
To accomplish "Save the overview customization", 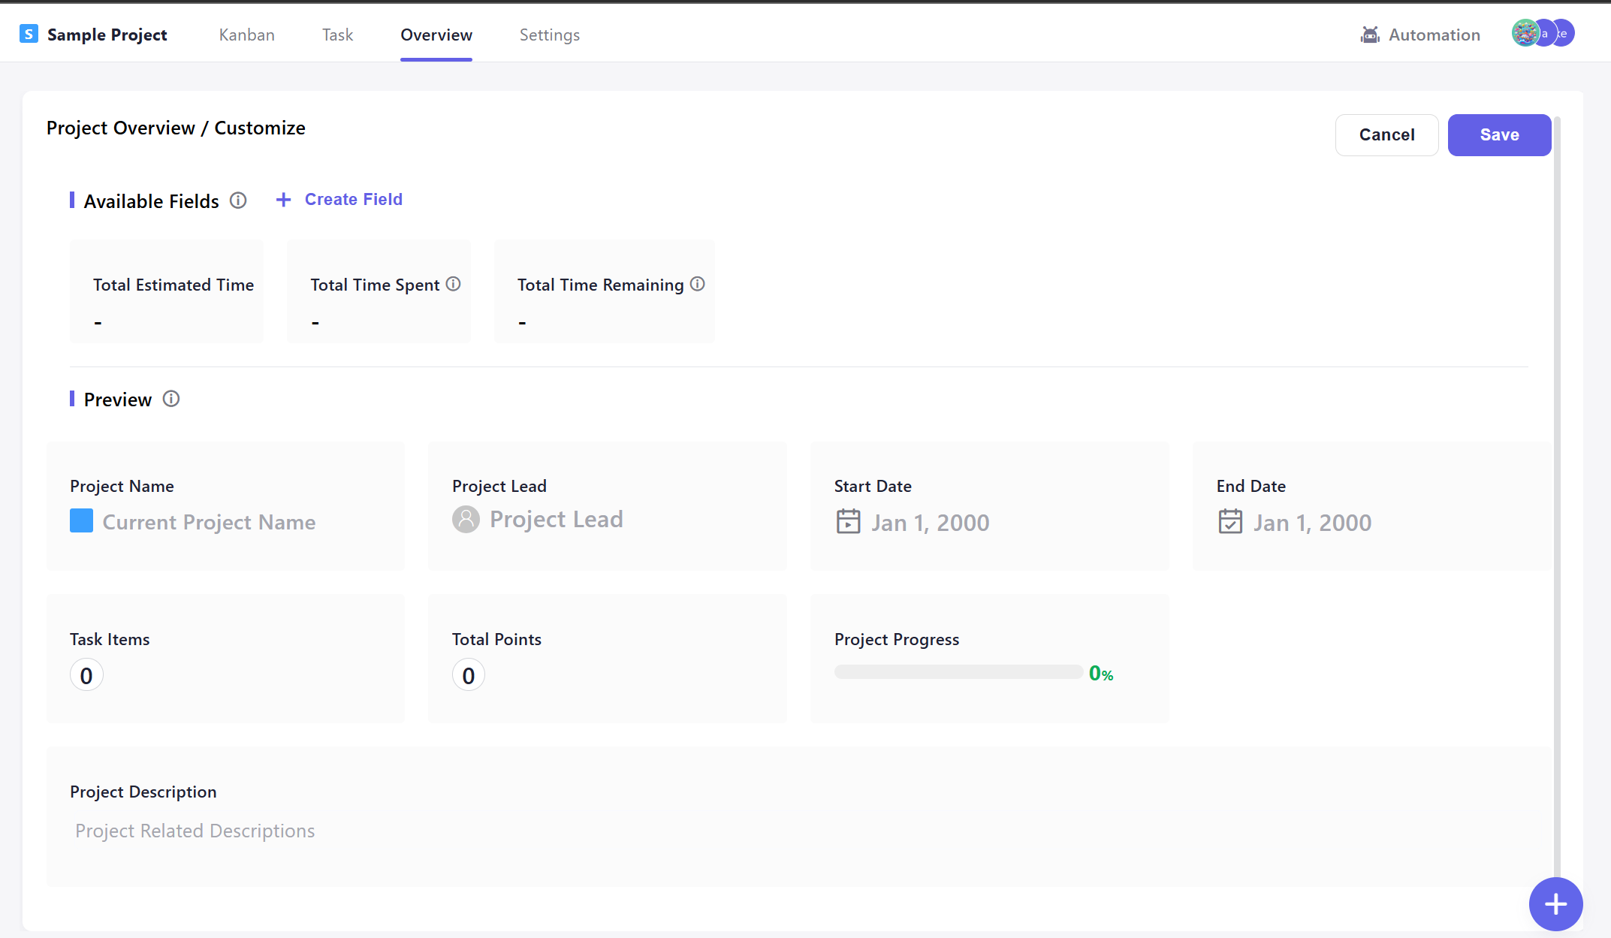I will (x=1498, y=135).
